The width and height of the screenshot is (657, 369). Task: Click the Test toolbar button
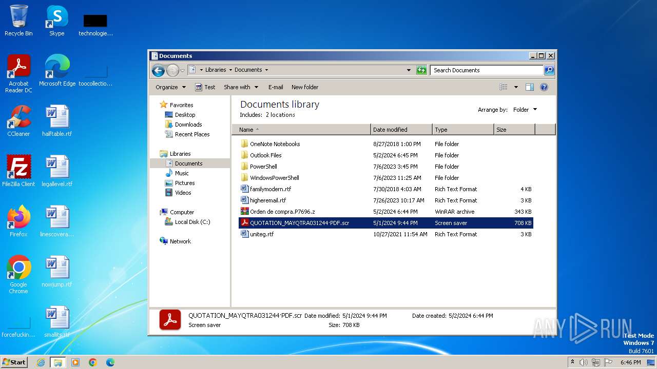205,87
